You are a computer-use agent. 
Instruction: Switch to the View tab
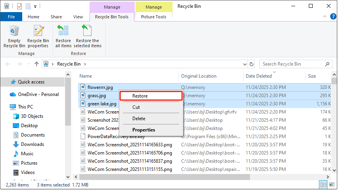point(78,17)
